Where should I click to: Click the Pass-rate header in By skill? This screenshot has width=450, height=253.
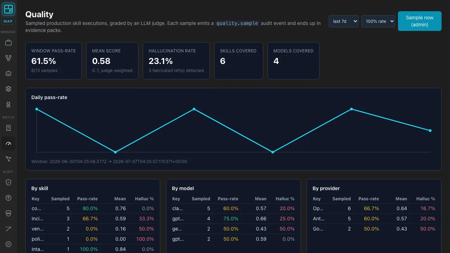coord(88,199)
